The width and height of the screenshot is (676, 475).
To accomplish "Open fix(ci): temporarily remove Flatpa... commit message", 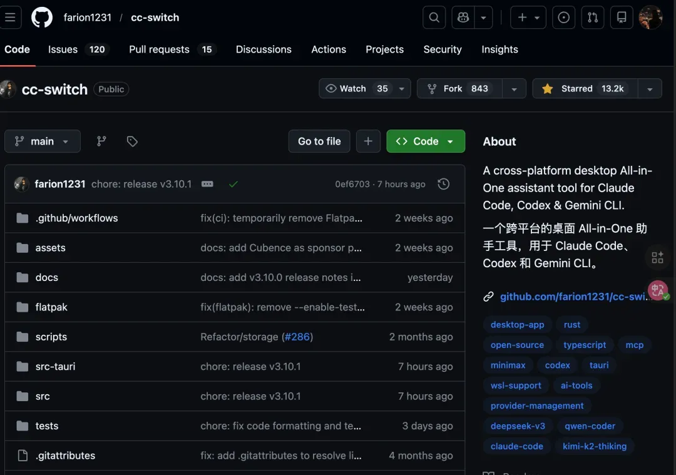I will coord(281,218).
